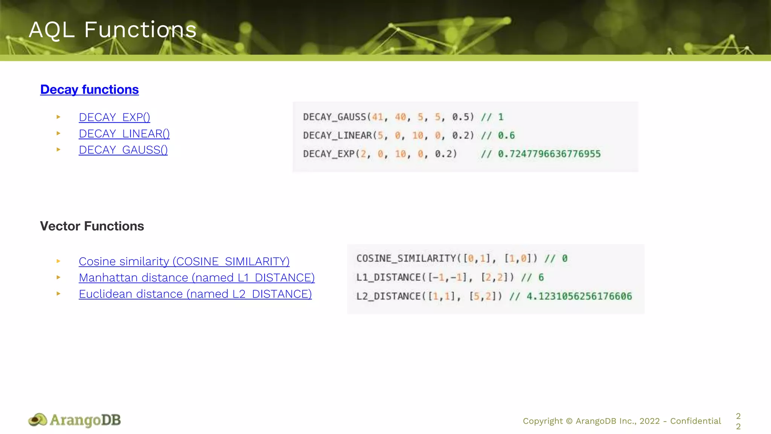Click the bullet arrow beside Euclidean distance
The image size is (771, 434).
pyautogui.click(x=58, y=293)
